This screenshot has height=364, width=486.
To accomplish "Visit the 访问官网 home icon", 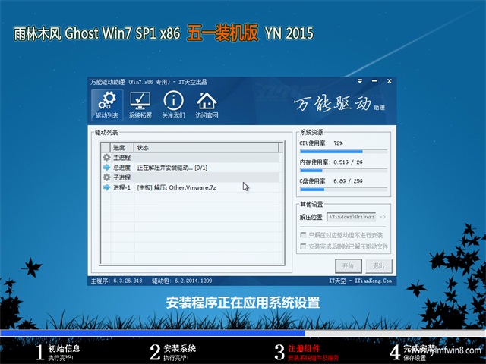I will 207,105.
